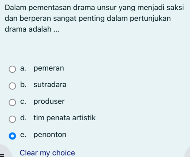Viewport: 190px width, 157px height.
Task: Click the 'sutradara' answer text
Action: point(50,85)
